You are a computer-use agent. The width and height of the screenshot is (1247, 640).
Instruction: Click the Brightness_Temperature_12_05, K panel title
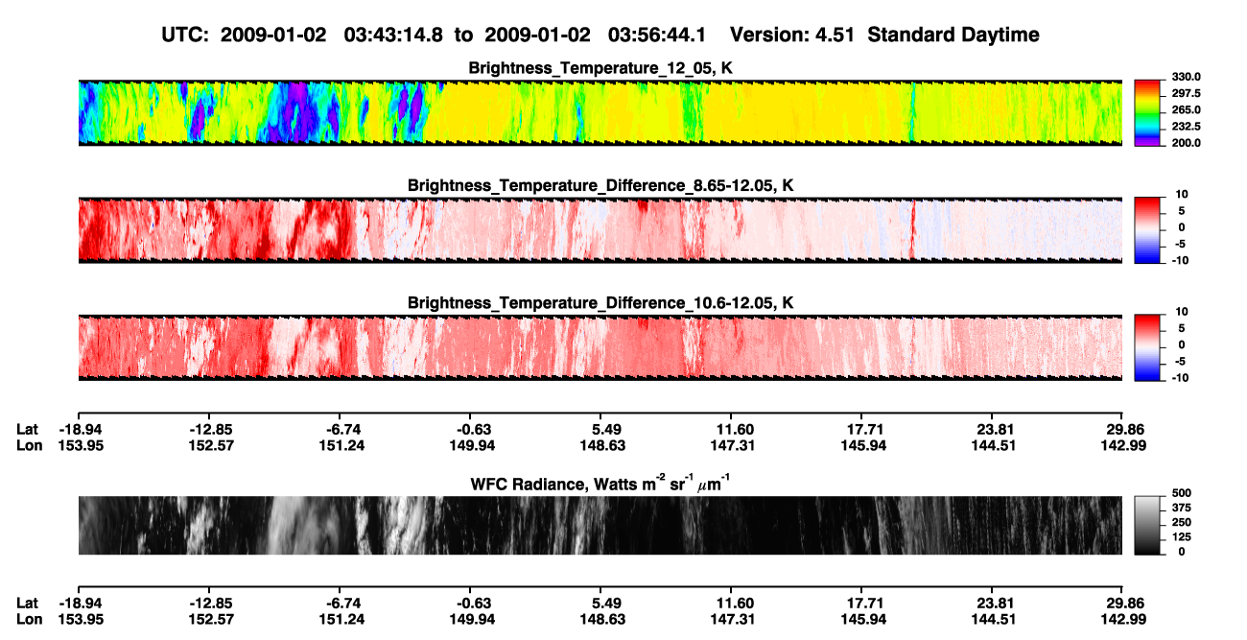pos(600,68)
